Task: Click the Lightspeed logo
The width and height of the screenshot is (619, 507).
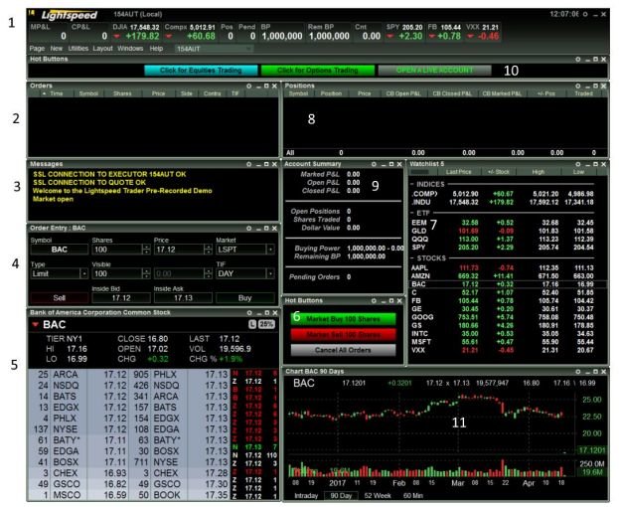Action: (70, 15)
